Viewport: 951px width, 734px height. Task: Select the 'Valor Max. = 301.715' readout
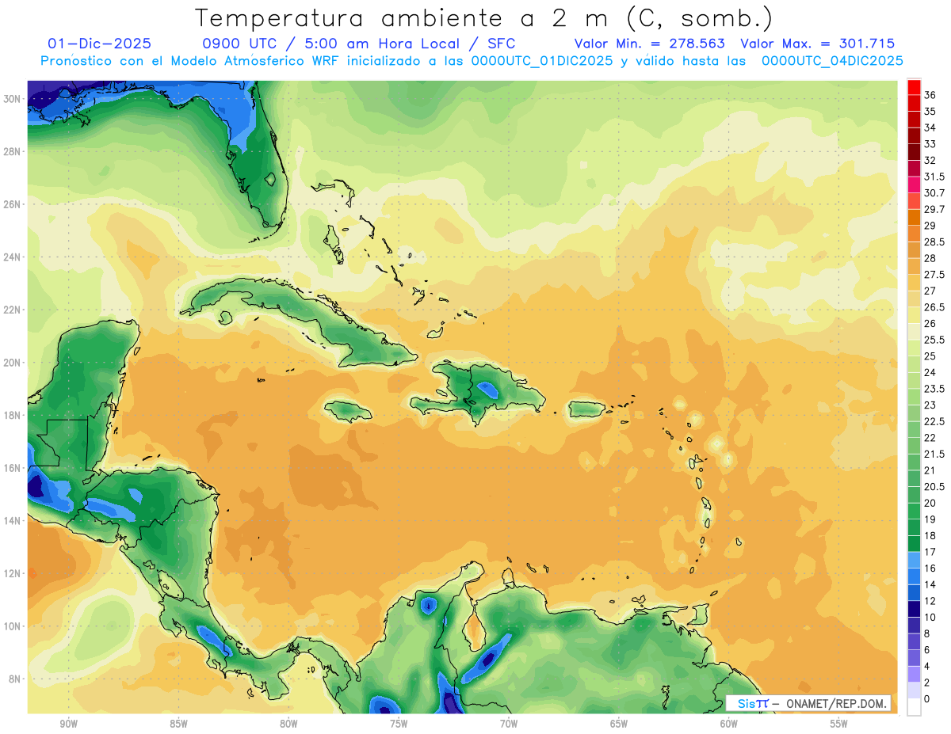817,44
